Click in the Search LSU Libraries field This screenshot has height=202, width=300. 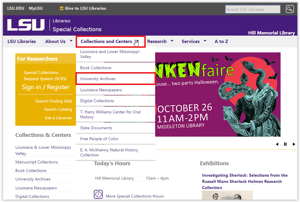point(253,9)
